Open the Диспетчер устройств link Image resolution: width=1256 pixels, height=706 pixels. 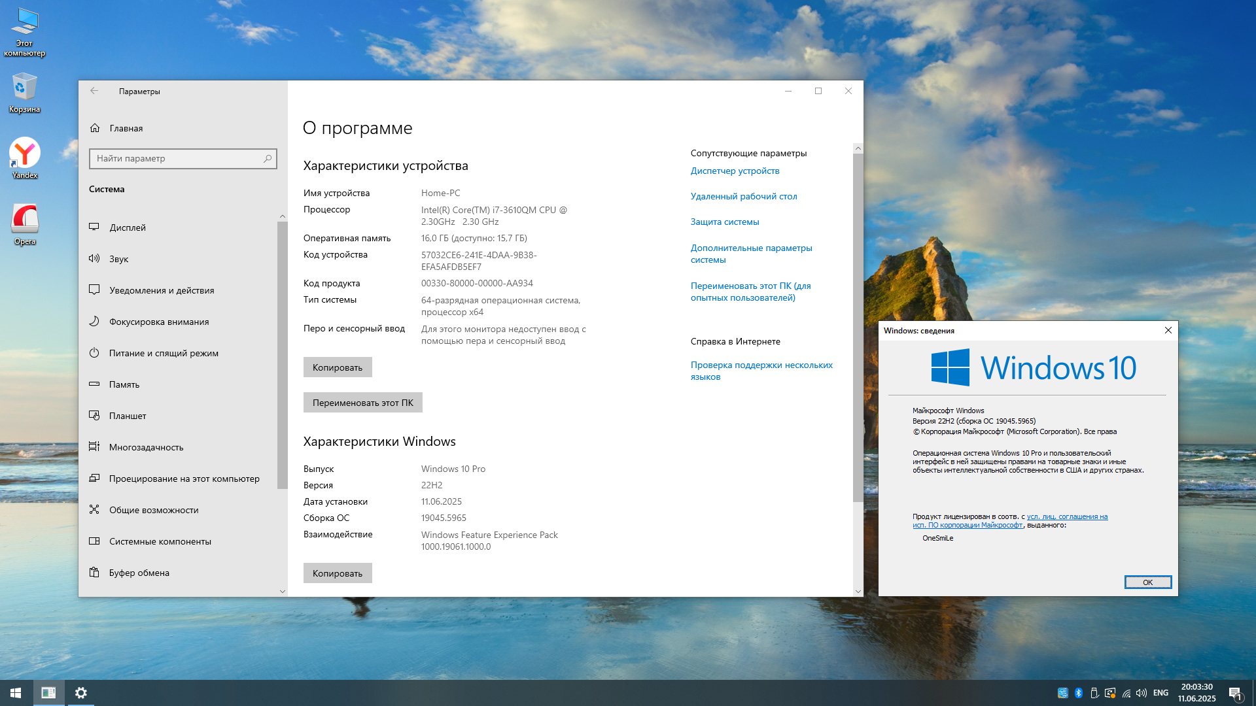(735, 171)
